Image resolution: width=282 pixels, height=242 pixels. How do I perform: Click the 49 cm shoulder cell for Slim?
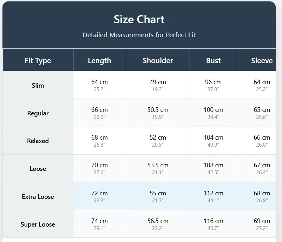[158, 85]
